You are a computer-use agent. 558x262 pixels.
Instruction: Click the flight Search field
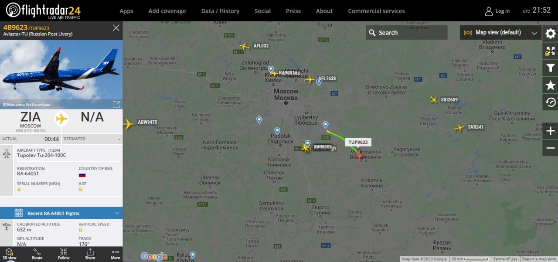(406, 32)
